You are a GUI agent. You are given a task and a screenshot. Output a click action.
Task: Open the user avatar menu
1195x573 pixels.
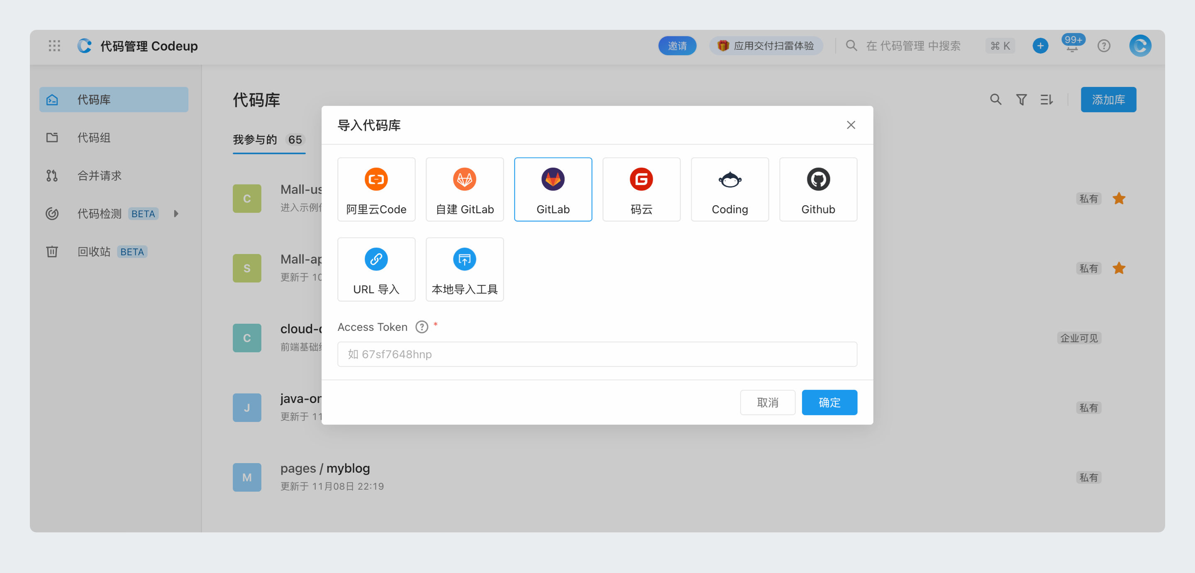coord(1140,46)
